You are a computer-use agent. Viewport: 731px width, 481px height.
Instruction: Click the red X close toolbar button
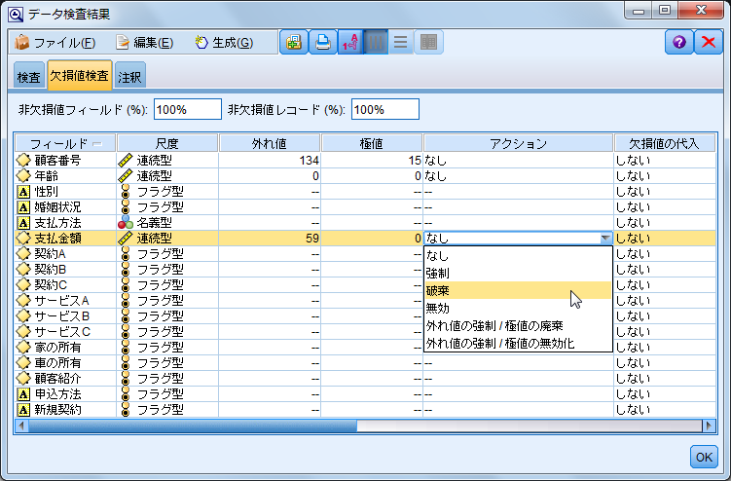click(x=709, y=43)
